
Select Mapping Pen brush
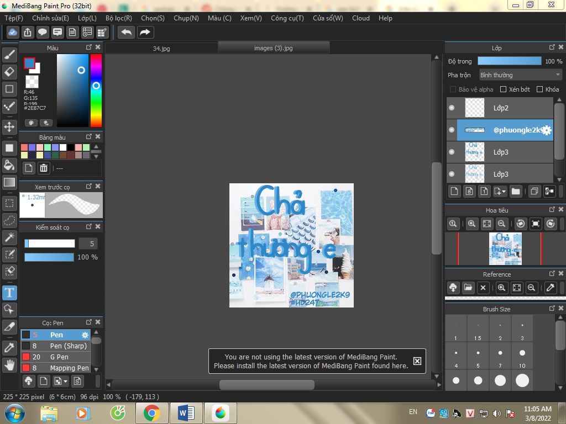tap(55, 368)
